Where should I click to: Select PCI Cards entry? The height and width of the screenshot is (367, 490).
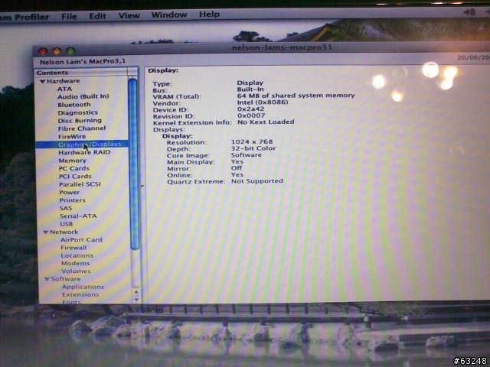(x=75, y=177)
